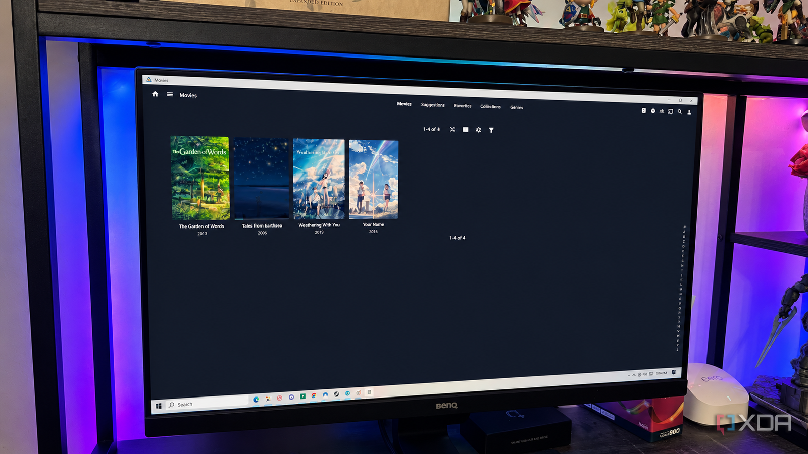Open the Collections tab
Viewport: 808px width, 454px height.
(490, 106)
